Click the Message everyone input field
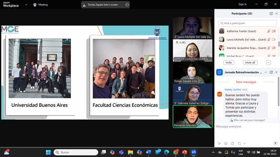 [x=246, y=127]
